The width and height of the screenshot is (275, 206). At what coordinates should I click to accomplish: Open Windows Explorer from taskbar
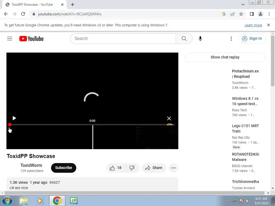point(24,201)
